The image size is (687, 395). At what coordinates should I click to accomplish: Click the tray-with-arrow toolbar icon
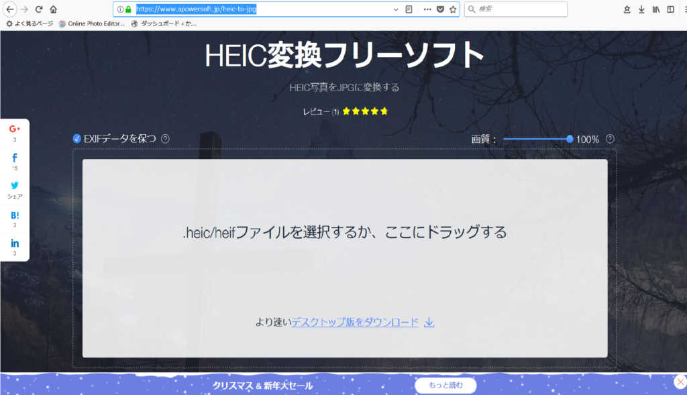pyautogui.click(x=627, y=9)
